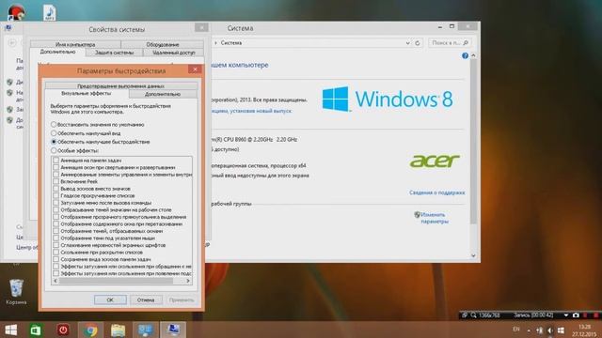
Task: Click the recorder magnifier icon
Action: tap(474, 315)
